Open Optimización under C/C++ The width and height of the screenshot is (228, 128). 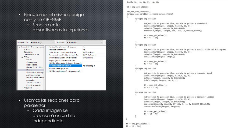tap(31, 62)
